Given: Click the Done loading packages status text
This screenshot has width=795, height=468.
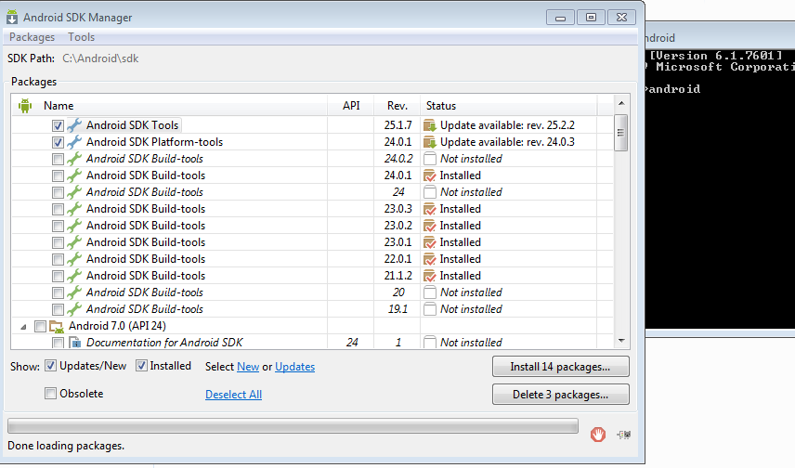Looking at the screenshot, I should (66, 446).
